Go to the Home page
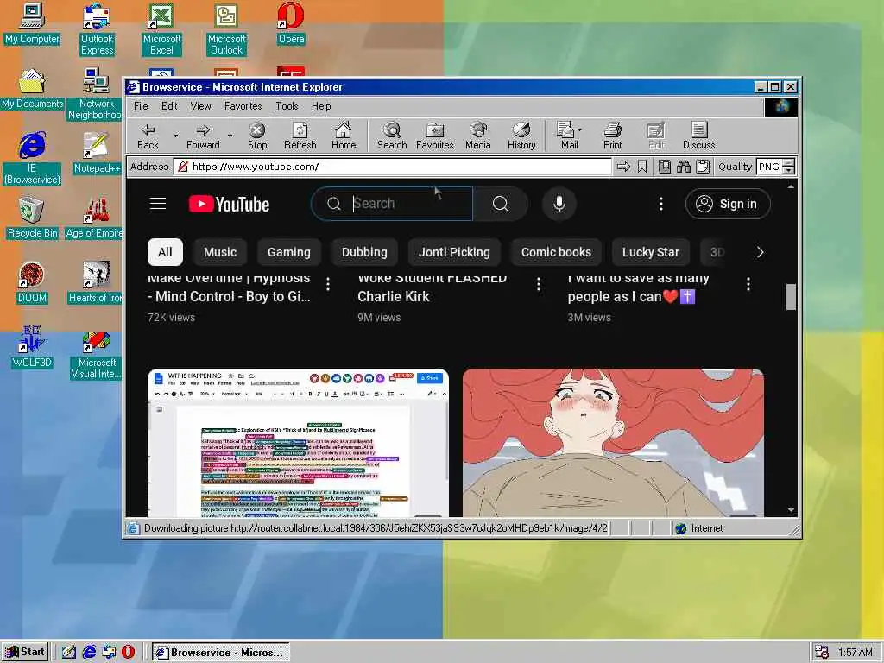Viewport: 884px width, 663px height. 344,136
